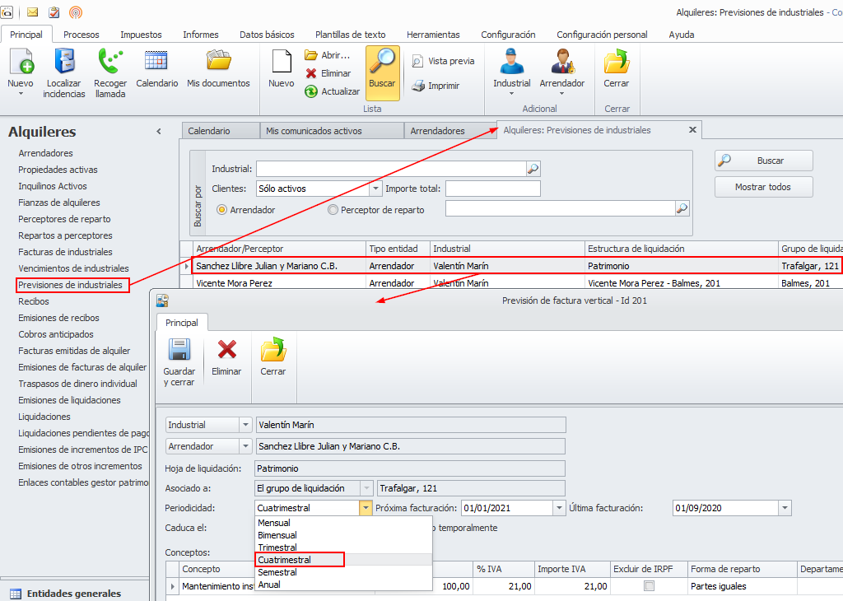Open Liquidaciones in sidebar
843x601 pixels.
(44, 417)
